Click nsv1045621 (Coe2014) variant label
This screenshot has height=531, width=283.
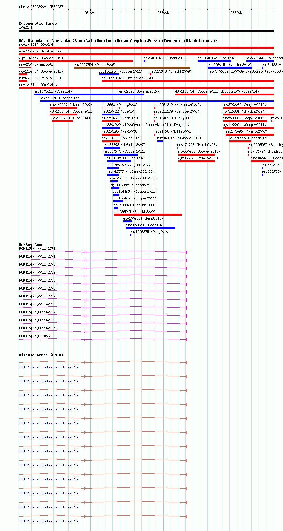[x=53, y=91]
